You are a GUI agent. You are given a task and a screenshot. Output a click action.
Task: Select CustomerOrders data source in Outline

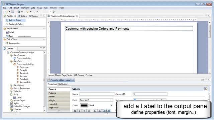pyautogui.click(x=24, y=58)
